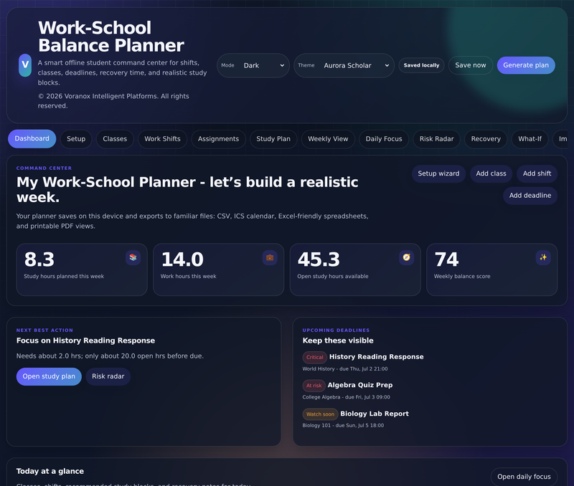Click the 14.0 work hours value
The height and width of the screenshot is (486, 574).
click(x=182, y=259)
